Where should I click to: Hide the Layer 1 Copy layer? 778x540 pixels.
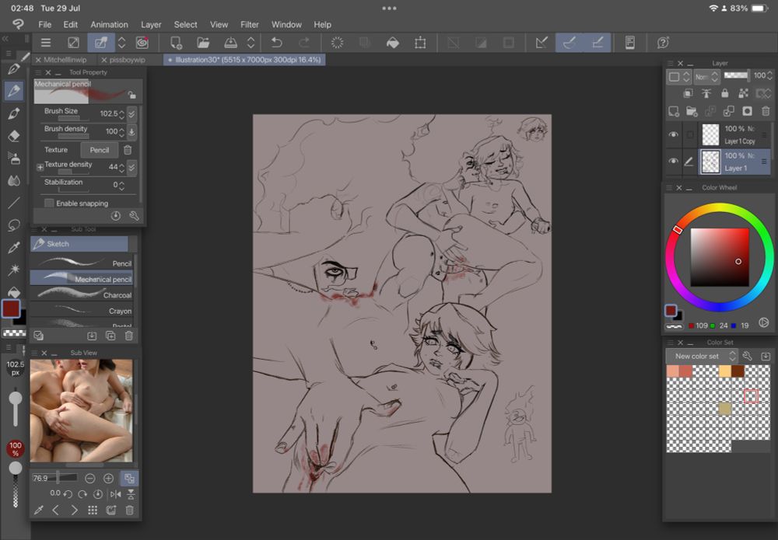point(673,134)
